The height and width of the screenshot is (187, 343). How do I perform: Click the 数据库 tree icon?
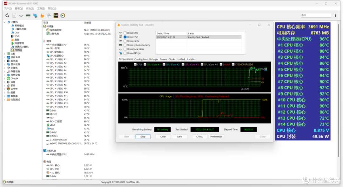point(8,96)
